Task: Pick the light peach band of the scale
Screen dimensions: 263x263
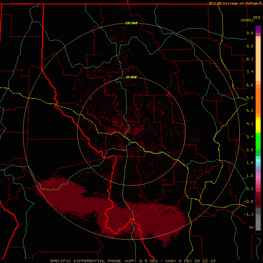Action: coord(258,60)
